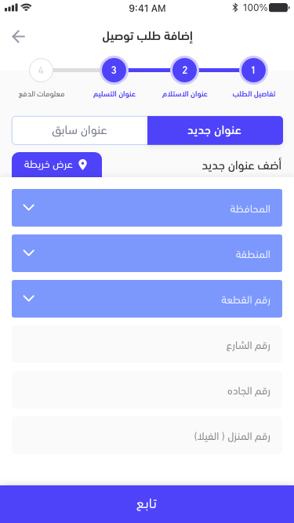Select step 3 circle عنوان التسليم
294x523 pixels.
[114, 71]
